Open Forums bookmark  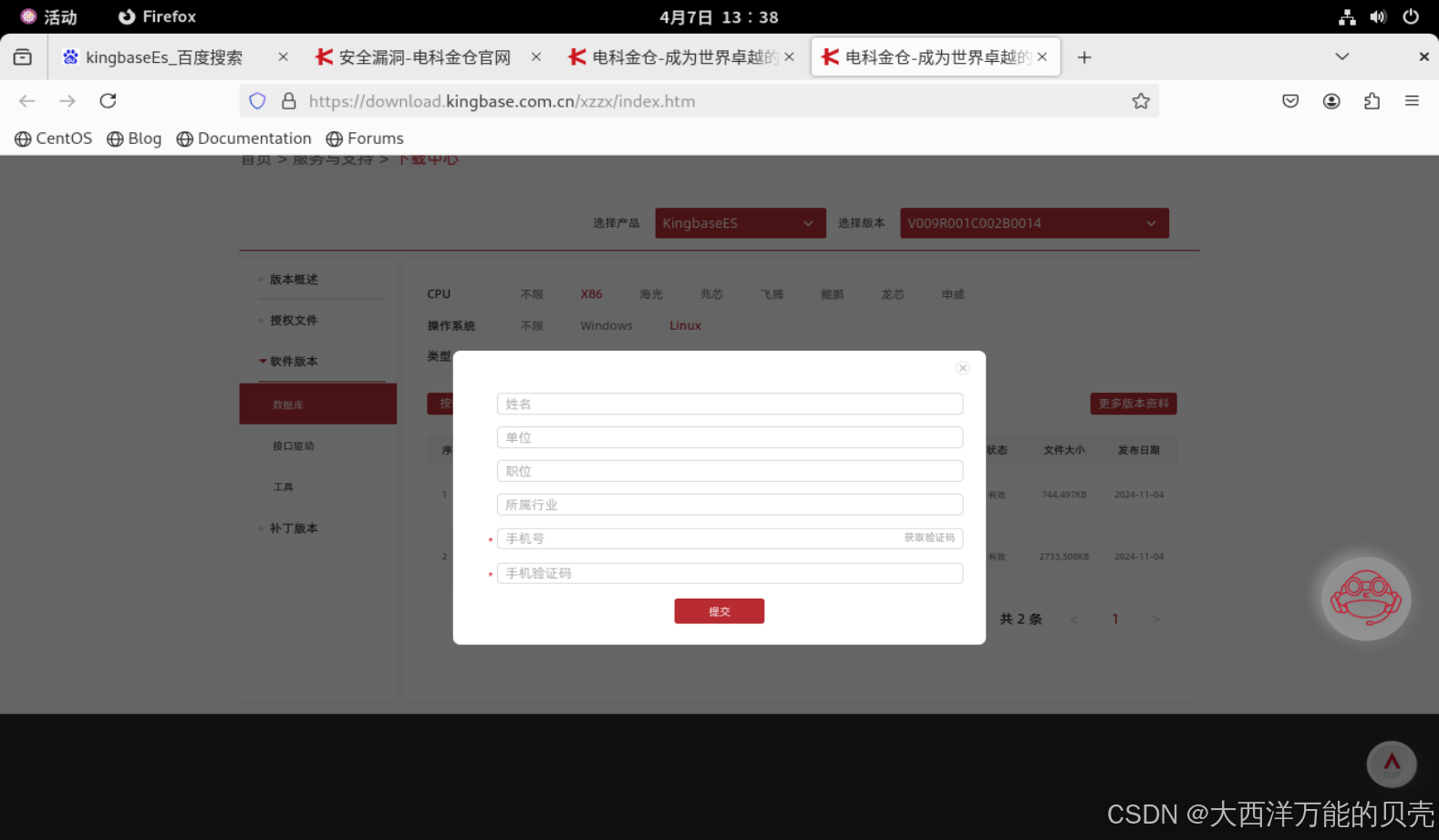365,138
